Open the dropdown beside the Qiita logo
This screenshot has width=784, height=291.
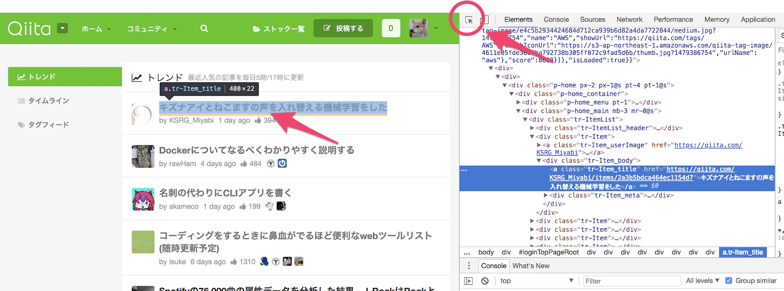62,28
